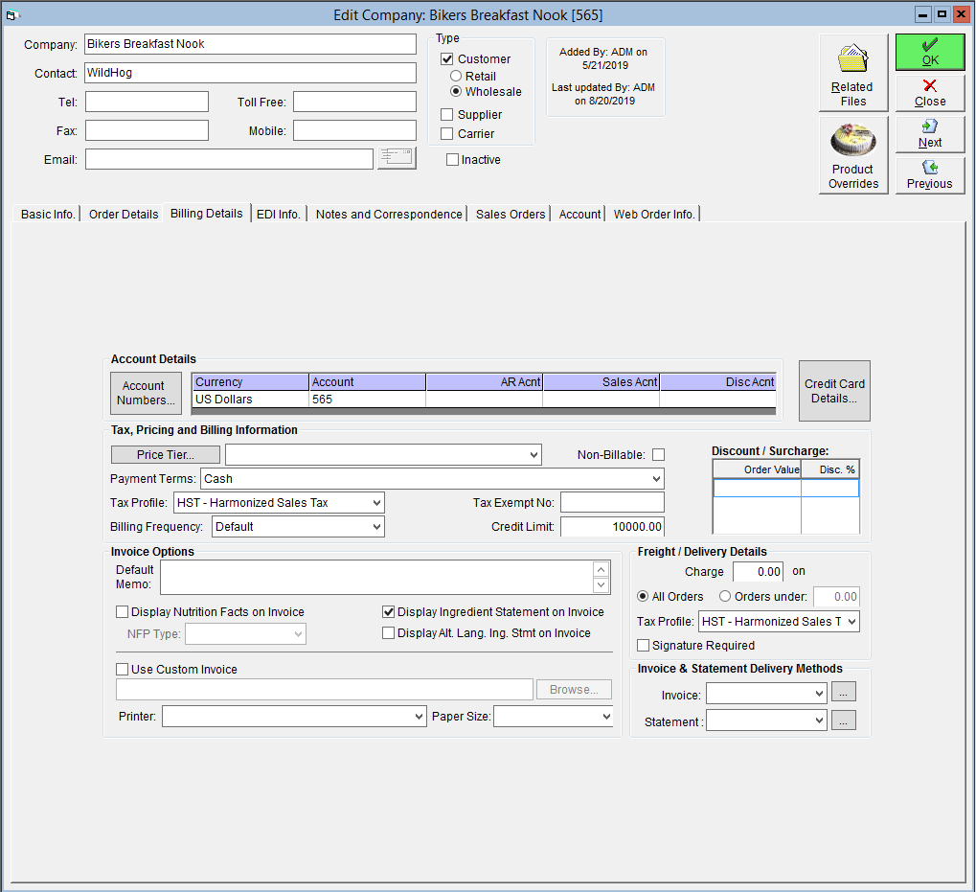The height and width of the screenshot is (892, 976).
Task: Click into the Credit Limit field
Action: tap(612, 527)
